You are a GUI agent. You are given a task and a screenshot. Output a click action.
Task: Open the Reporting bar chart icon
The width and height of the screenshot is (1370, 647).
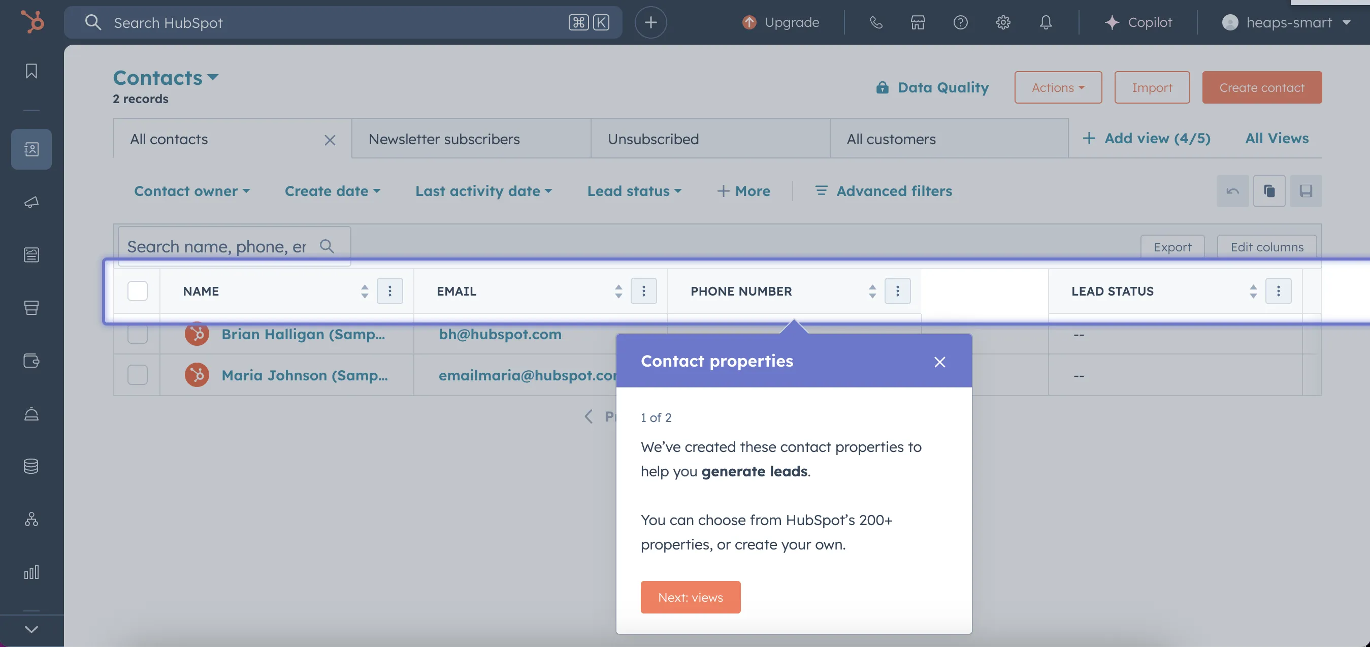pyautogui.click(x=31, y=572)
